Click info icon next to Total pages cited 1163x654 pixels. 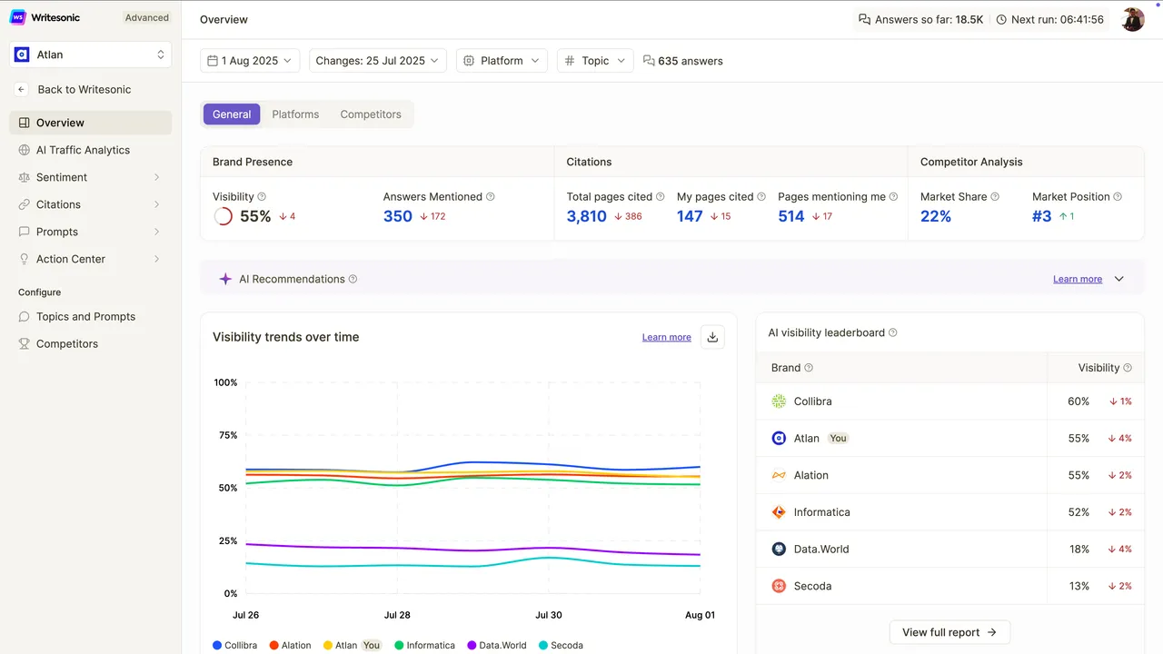coord(661,196)
